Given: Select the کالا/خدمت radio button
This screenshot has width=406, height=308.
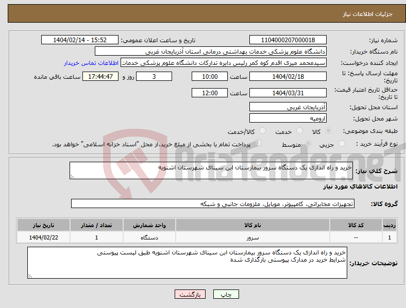Looking at the screenshot, I should pos(262,131).
